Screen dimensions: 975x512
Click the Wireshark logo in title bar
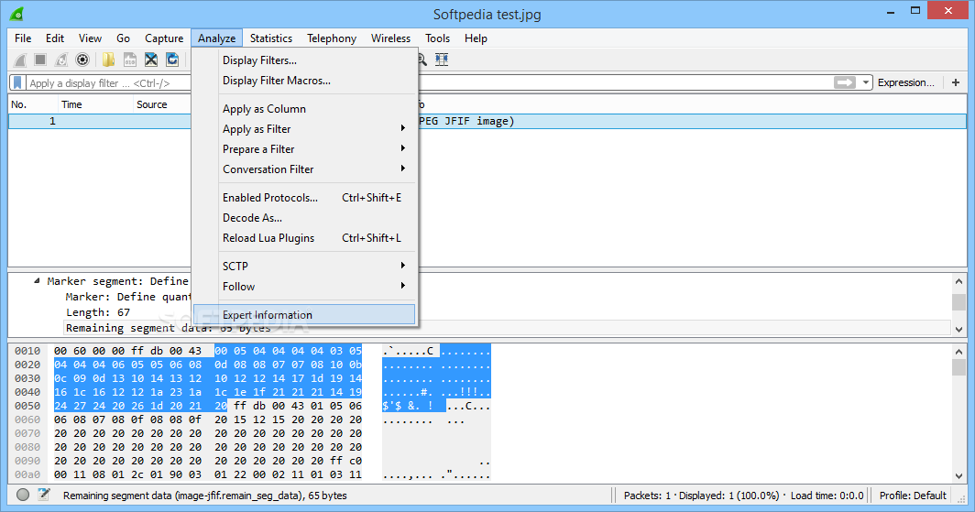pos(16,13)
